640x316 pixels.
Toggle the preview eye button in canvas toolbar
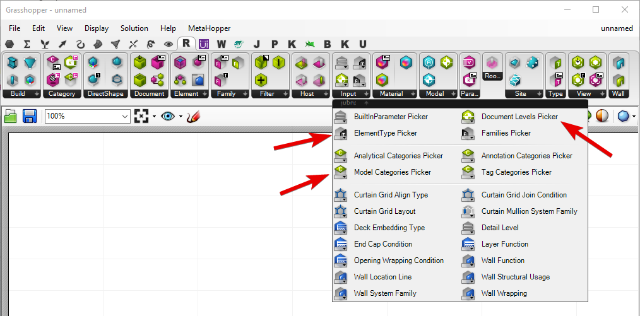(x=168, y=117)
